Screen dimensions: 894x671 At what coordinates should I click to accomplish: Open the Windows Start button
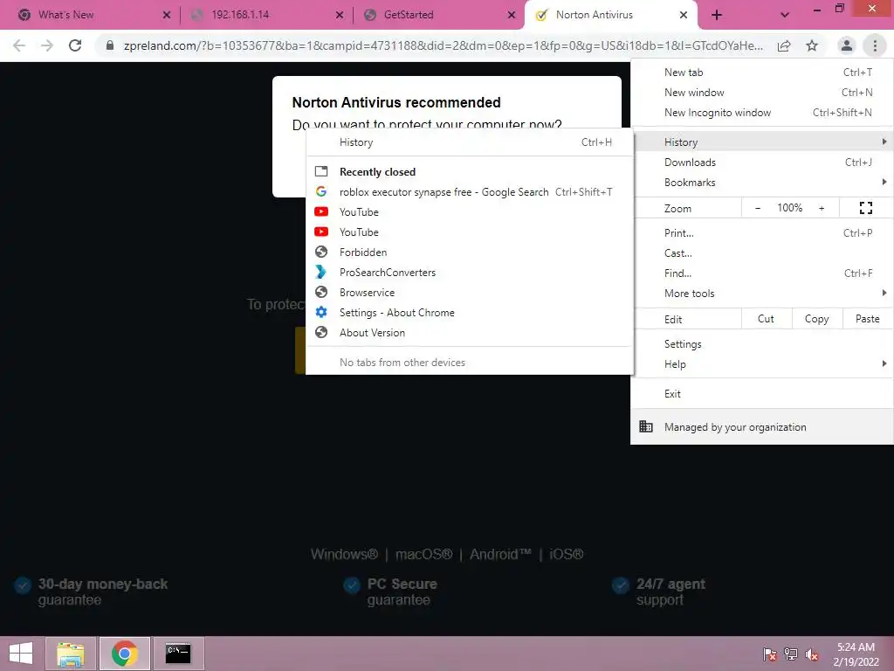21,654
